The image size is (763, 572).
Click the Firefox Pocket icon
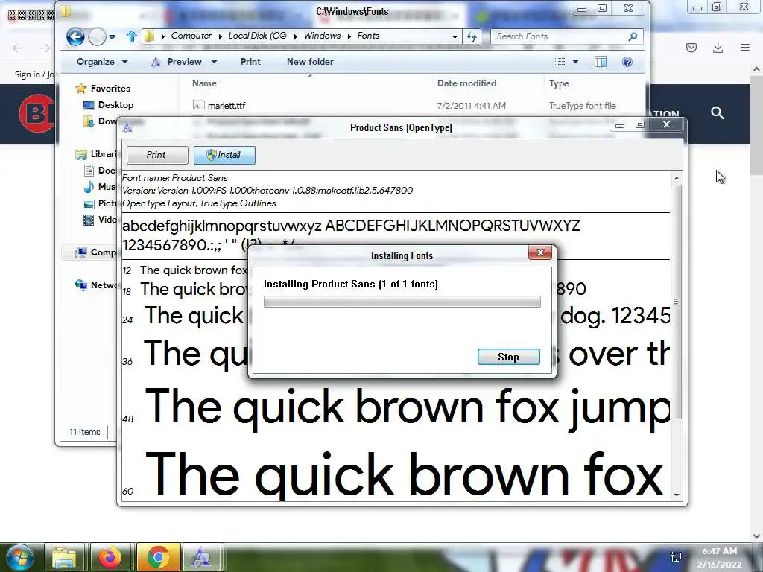691,48
